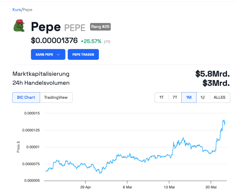Show the ALLES time range
Viewport: 236px width, 194px height.
(x=220, y=98)
